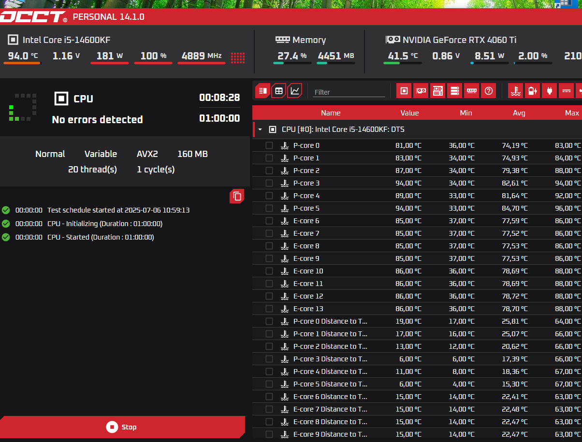
Task: Click the CPU clock reading 4889 MHz
Action: click(202, 56)
